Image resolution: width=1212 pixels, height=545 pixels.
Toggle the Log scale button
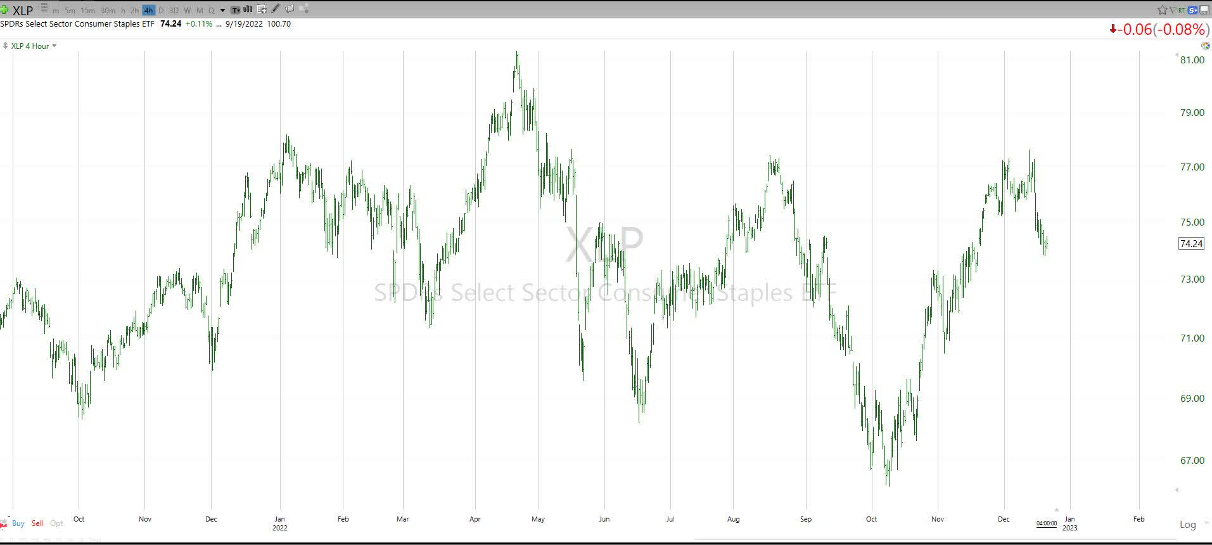[1187, 524]
